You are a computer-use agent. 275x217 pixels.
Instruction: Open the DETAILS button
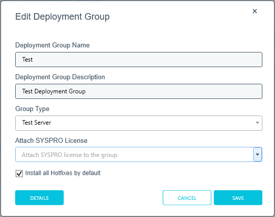pos(39,197)
